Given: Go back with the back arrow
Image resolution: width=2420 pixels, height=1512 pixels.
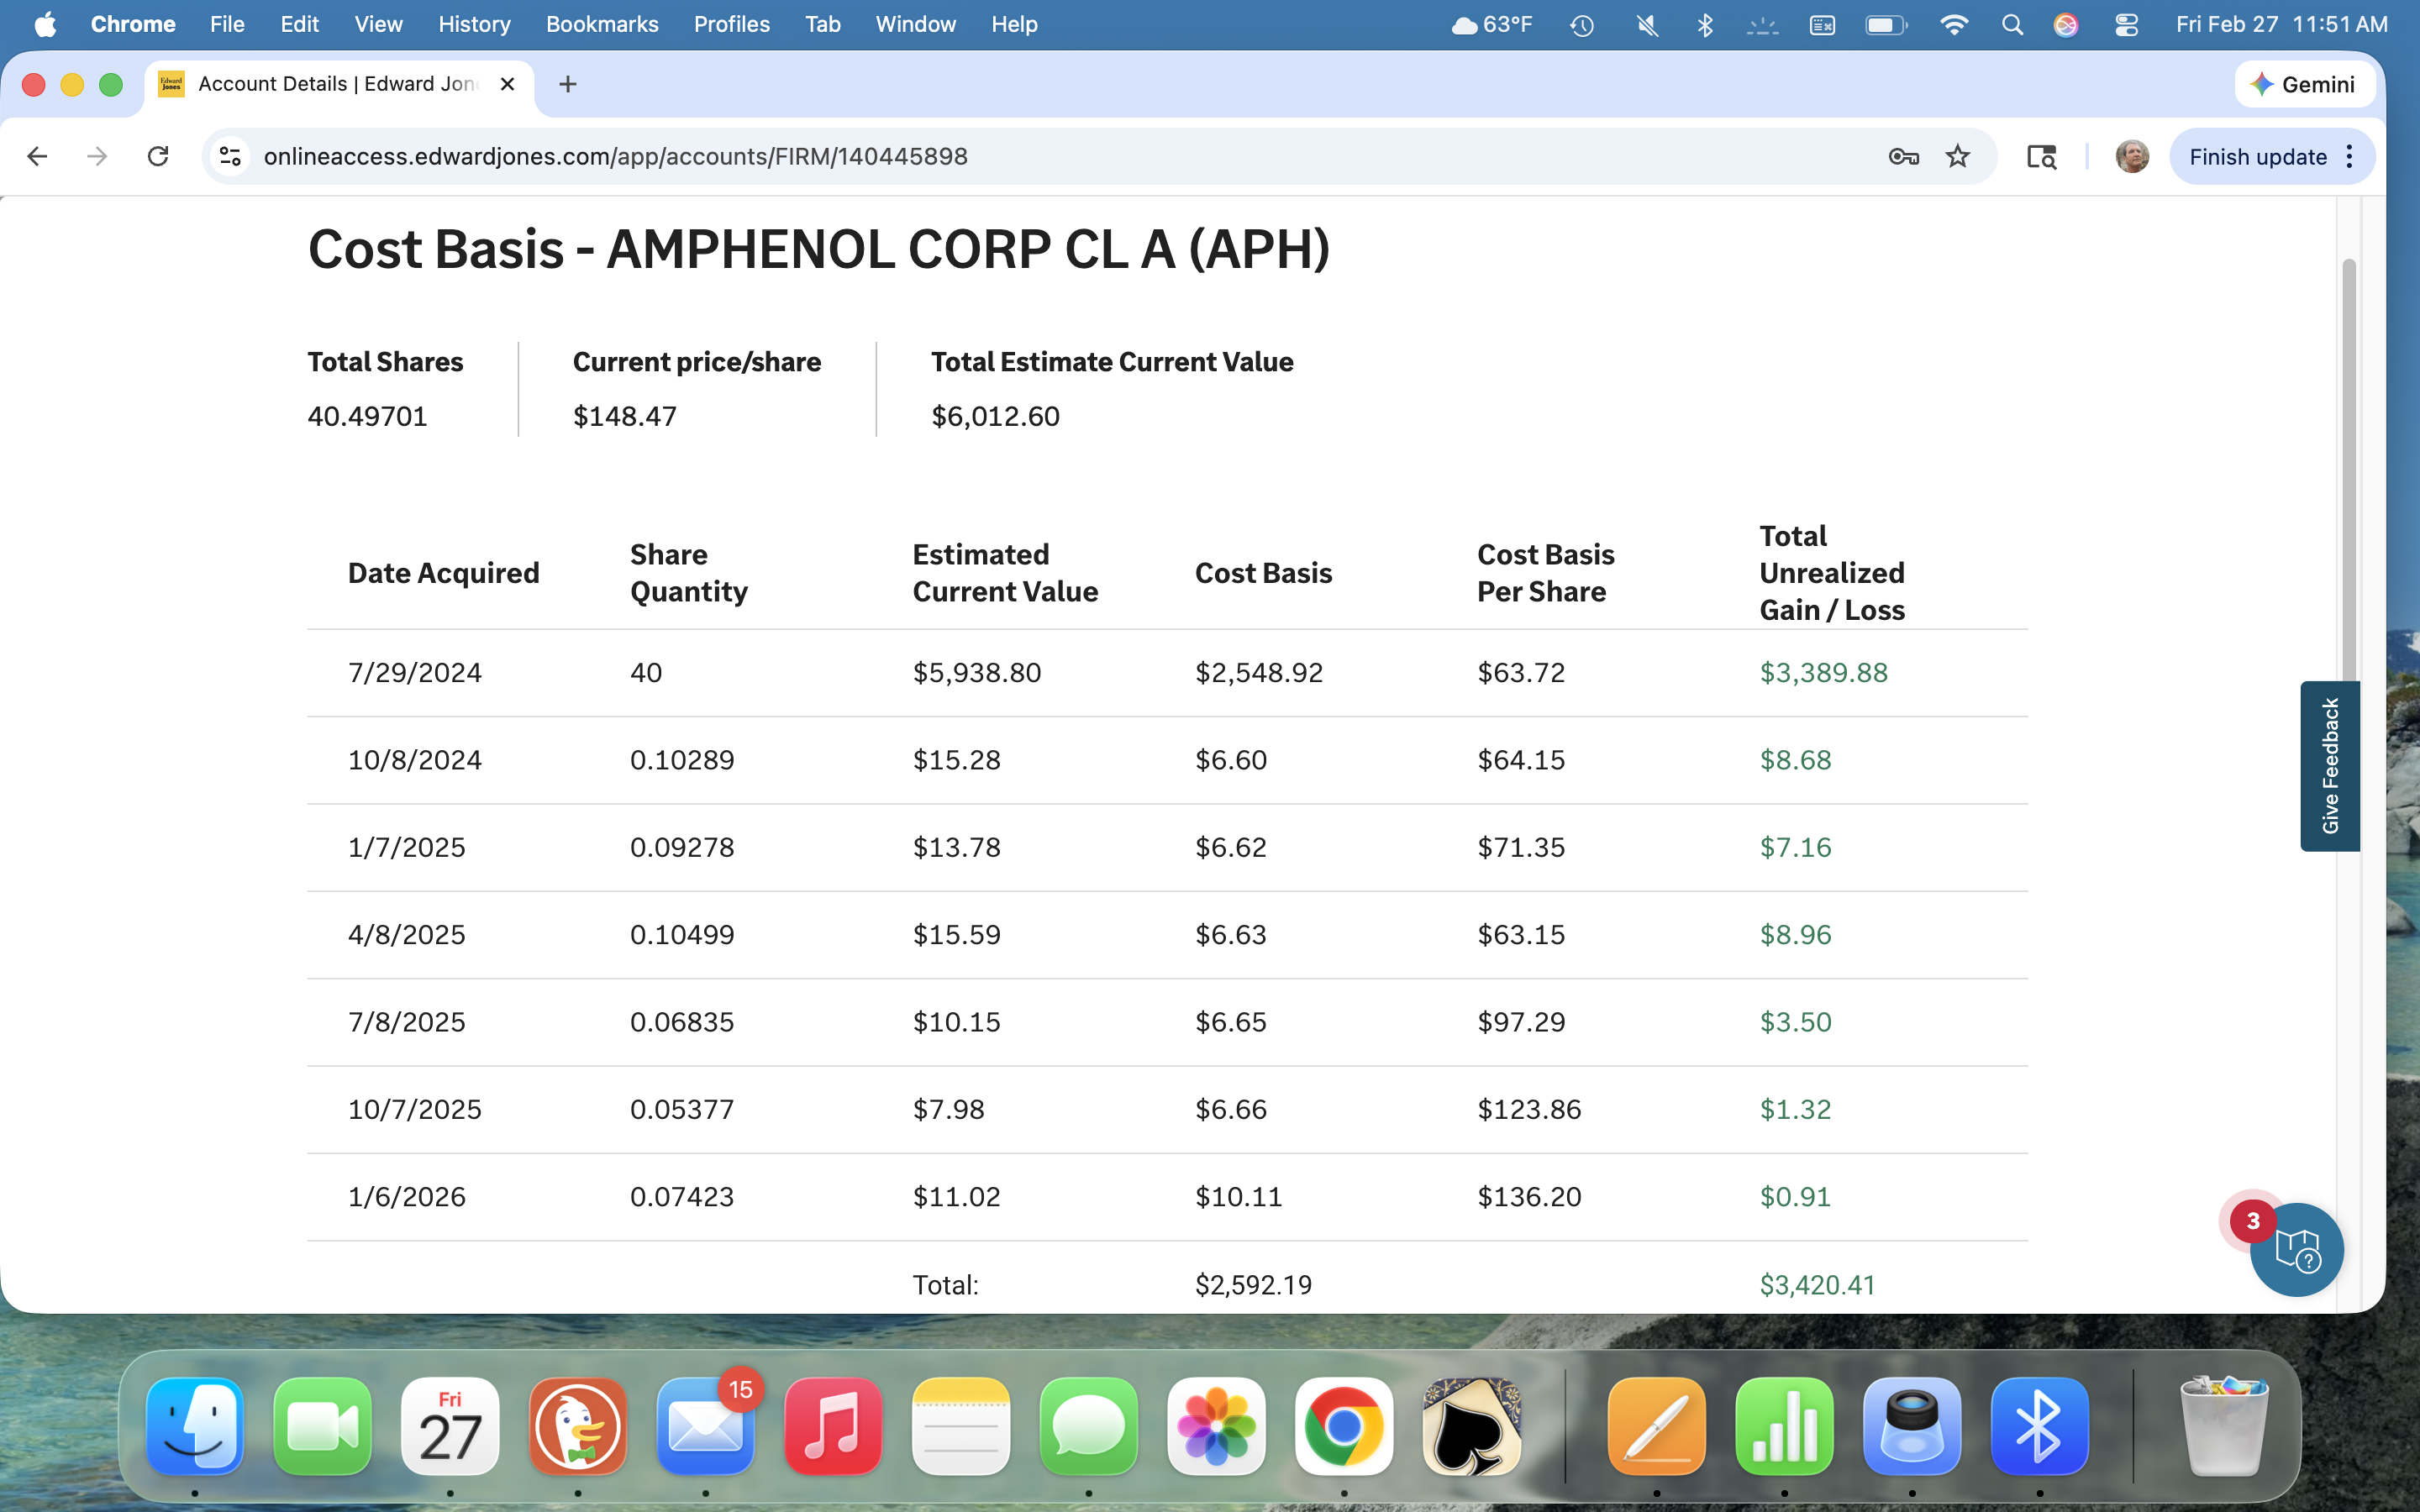Looking at the screenshot, I should point(38,156).
